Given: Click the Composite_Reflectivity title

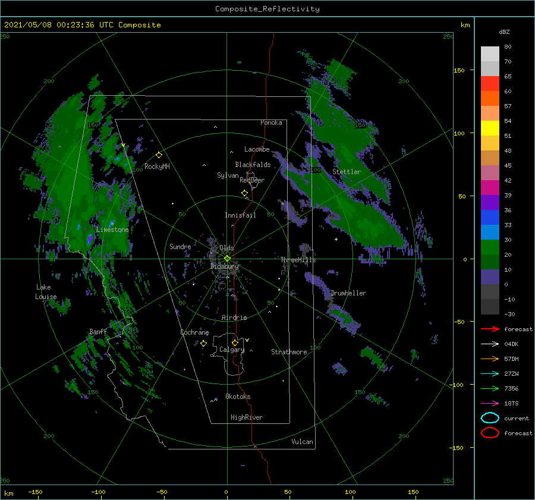Looking at the screenshot, I should pyautogui.click(x=267, y=9).
